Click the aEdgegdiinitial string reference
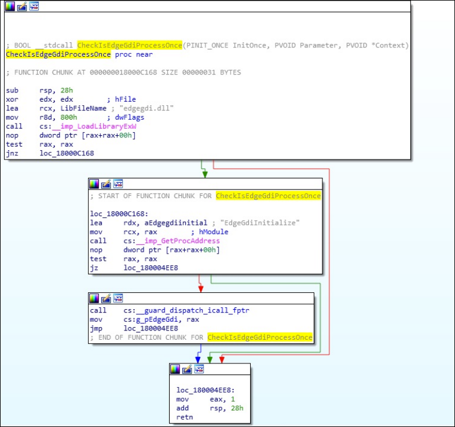Image resolution: width=455 pixels, height=427 pixels. 176,223
